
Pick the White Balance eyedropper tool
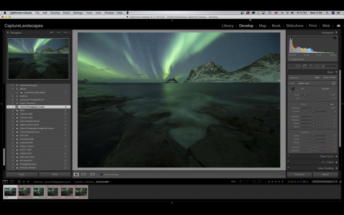coord(292,89)
